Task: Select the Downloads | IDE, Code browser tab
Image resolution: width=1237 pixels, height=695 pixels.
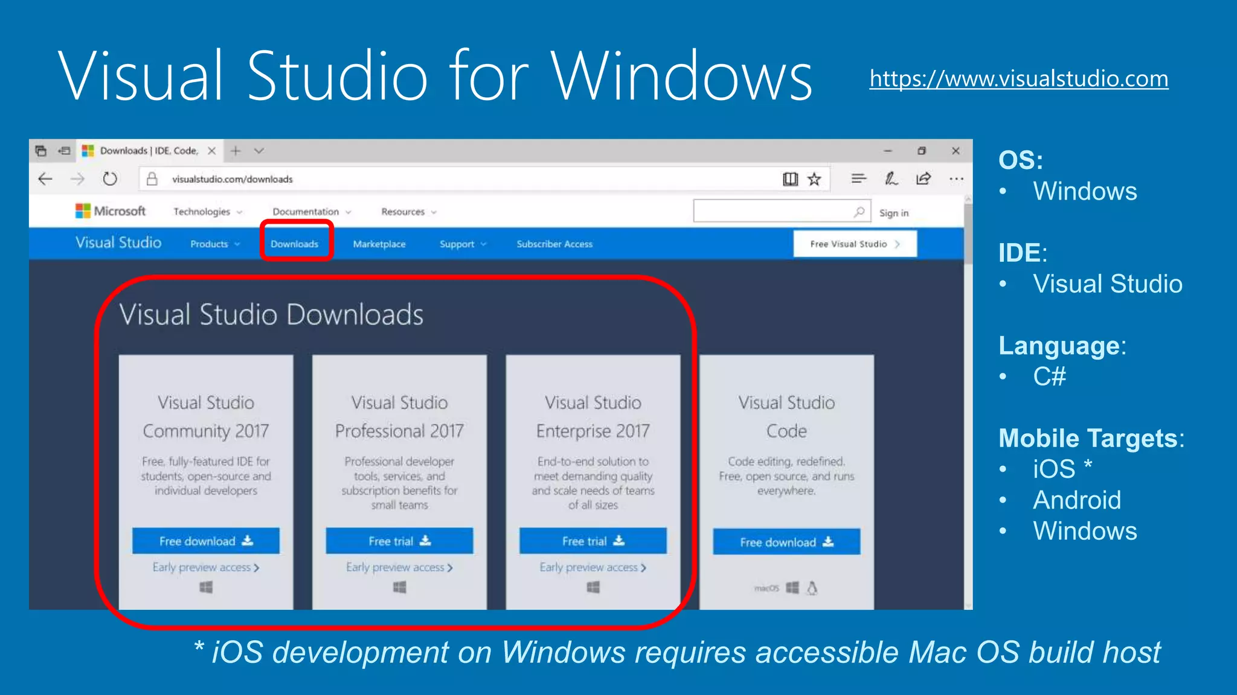Action: 149,151
